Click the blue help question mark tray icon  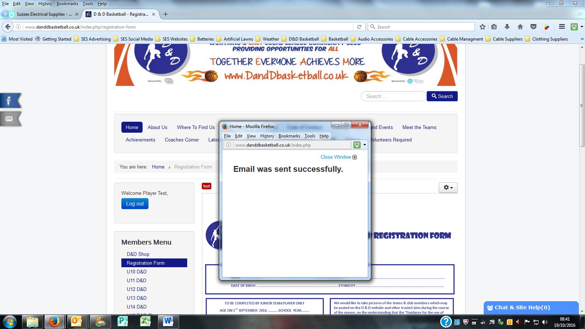coord(446,322)
